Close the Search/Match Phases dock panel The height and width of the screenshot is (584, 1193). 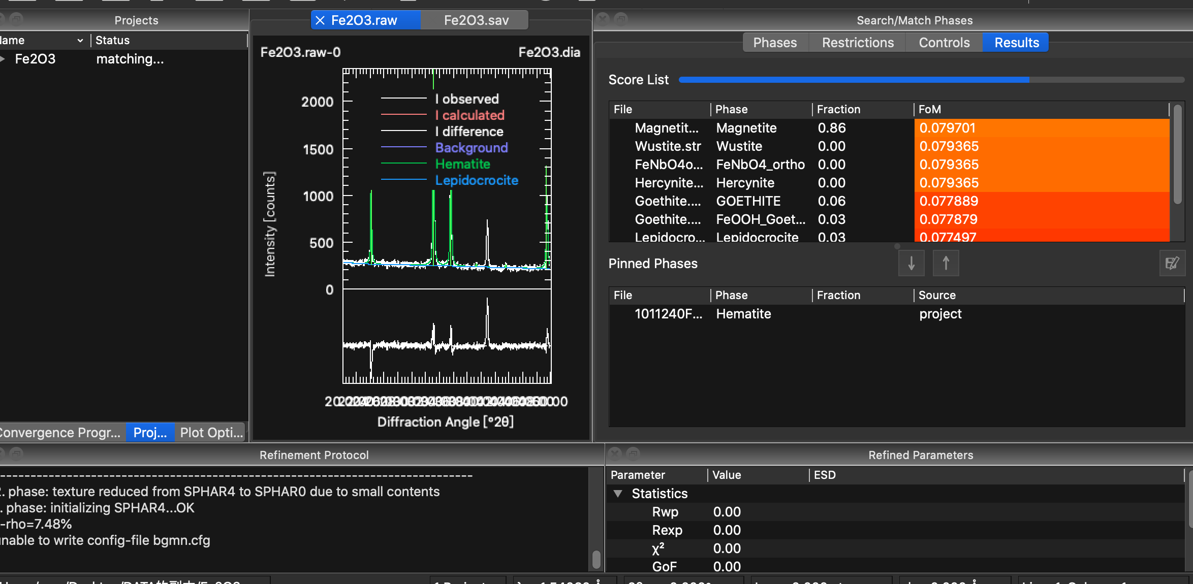(x=603, y=20)
